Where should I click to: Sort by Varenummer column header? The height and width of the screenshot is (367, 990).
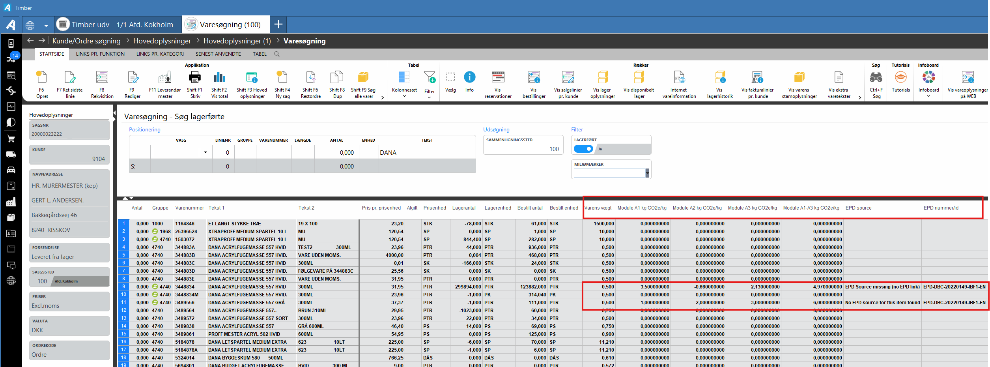pos(189,208)
